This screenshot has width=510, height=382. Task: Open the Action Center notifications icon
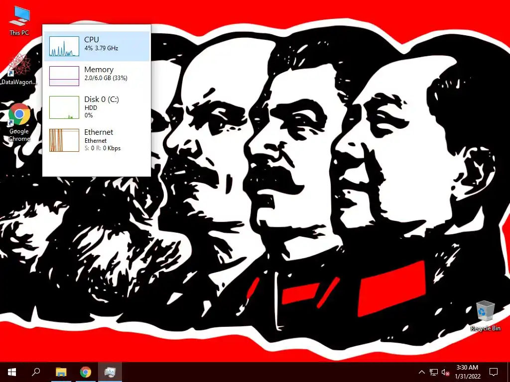click(x=494, y=372)
